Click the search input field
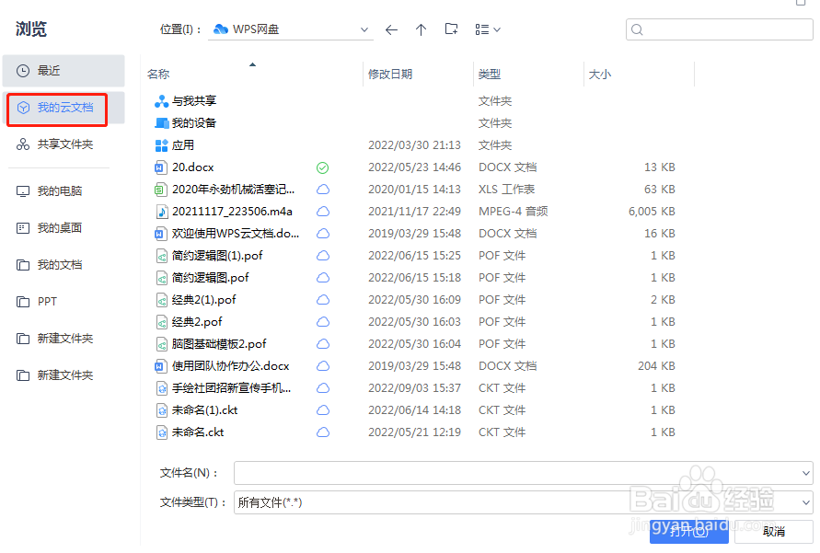Image resolution: width=820 pixels, height=553 pixels. click(x=719, y=29)
